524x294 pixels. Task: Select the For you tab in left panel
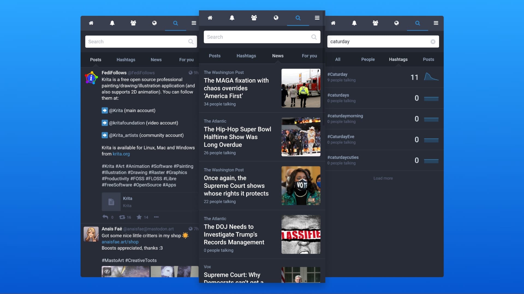coord(186,60)
